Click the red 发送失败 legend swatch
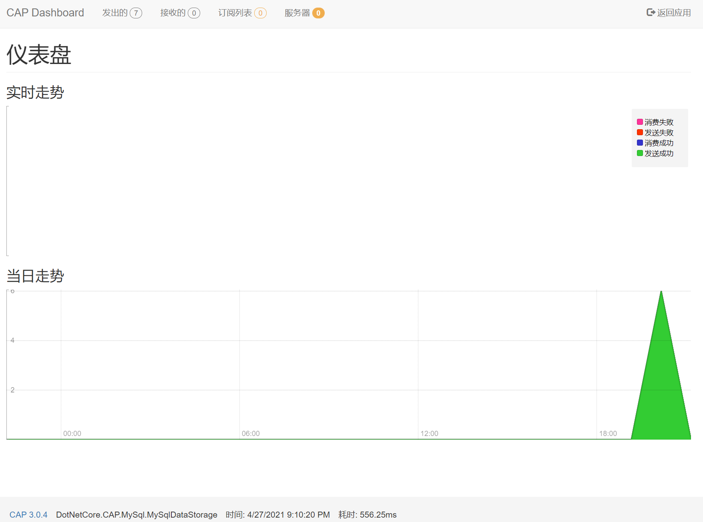 [640, 132]
